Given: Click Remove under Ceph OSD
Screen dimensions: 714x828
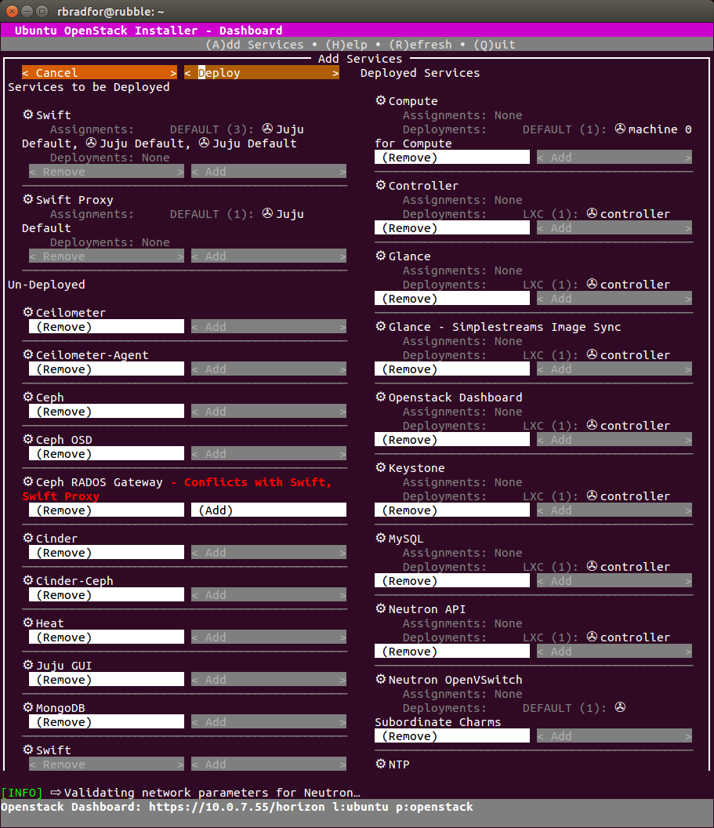Looking at the screenshot, I should click(107, 454).
